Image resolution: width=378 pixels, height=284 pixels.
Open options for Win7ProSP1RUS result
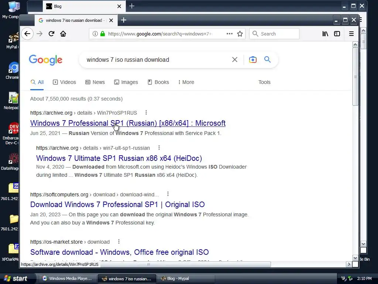(146, 112)
